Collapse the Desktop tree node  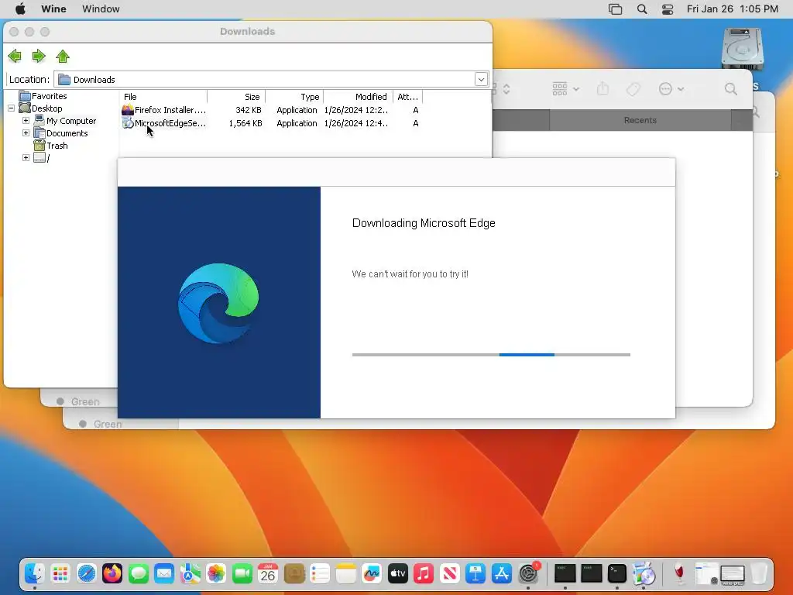coord(11,108)
